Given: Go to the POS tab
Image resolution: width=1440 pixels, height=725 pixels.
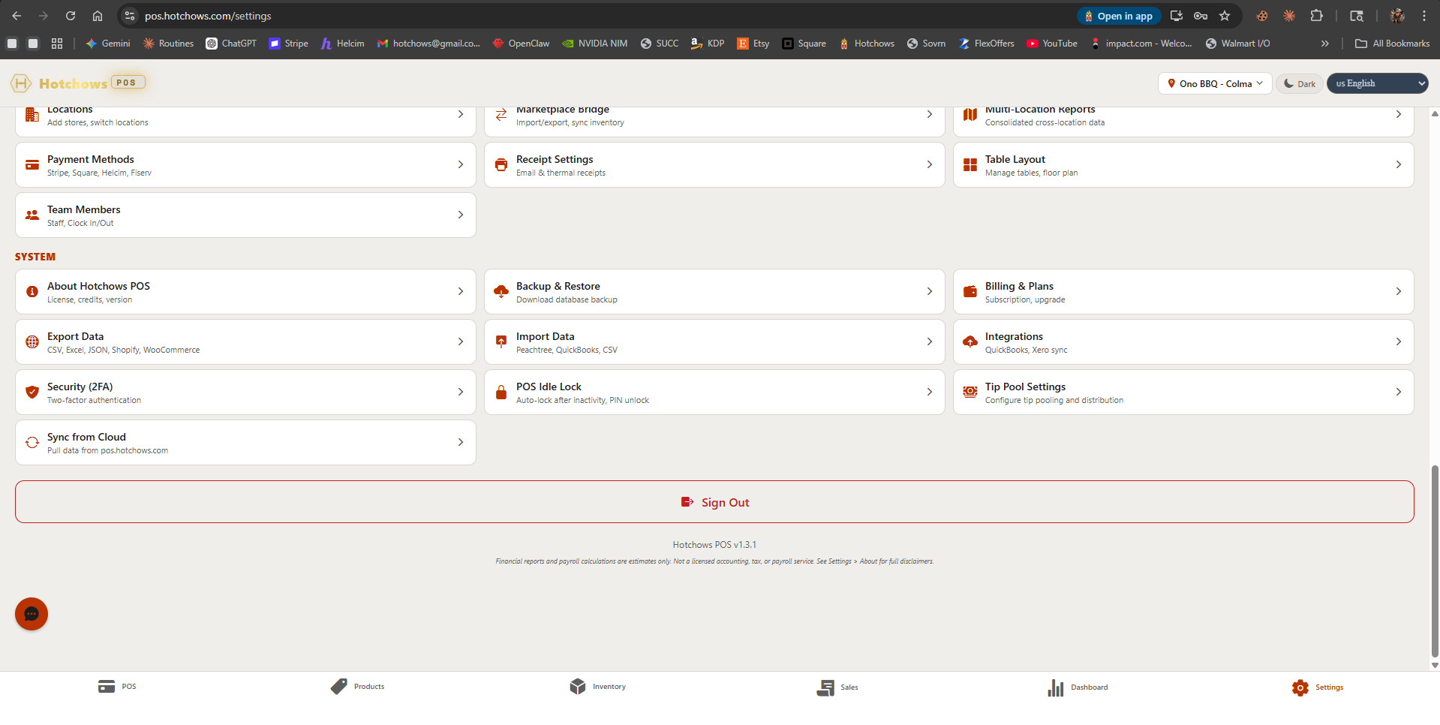Looking at the screenshot, I should (117, 687).
